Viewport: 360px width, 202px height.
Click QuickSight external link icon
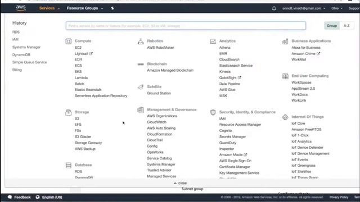pos(240,77)
